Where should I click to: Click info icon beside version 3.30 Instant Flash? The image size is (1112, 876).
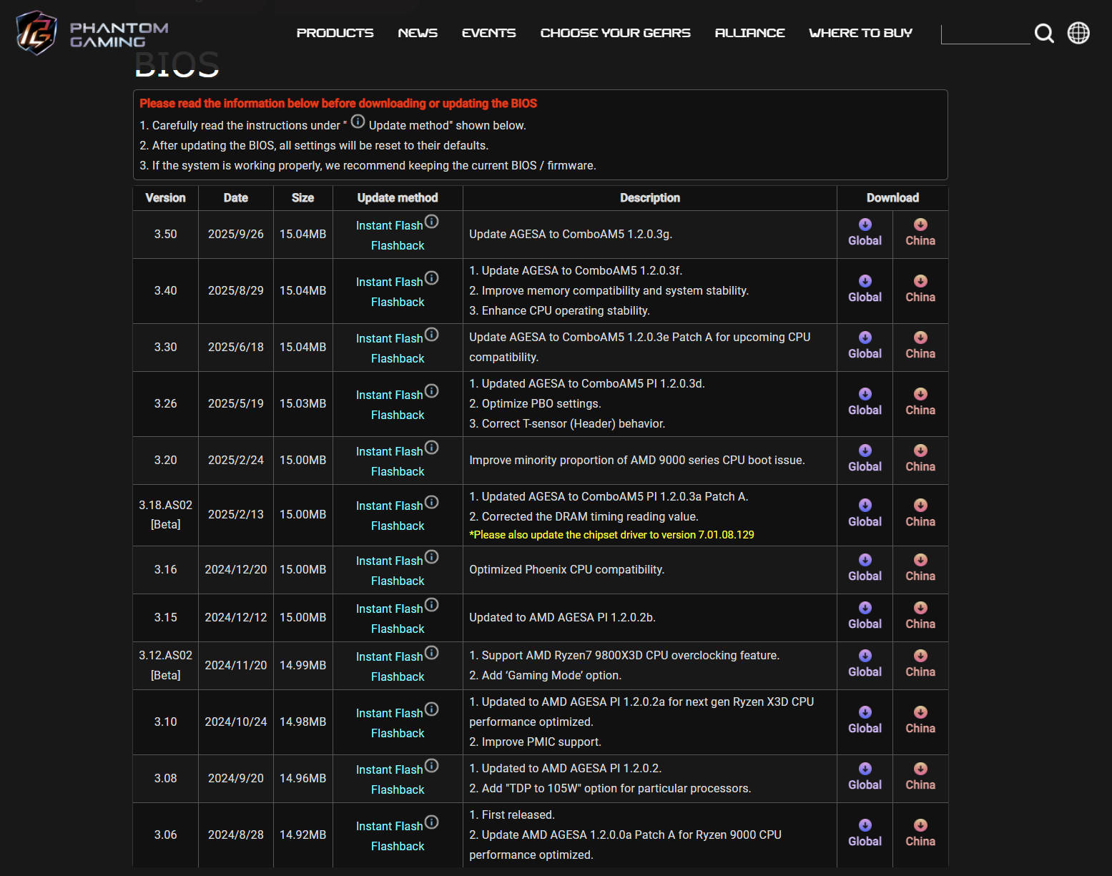point(431,335)
